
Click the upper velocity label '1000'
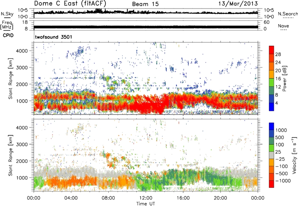tap(281, 130)
